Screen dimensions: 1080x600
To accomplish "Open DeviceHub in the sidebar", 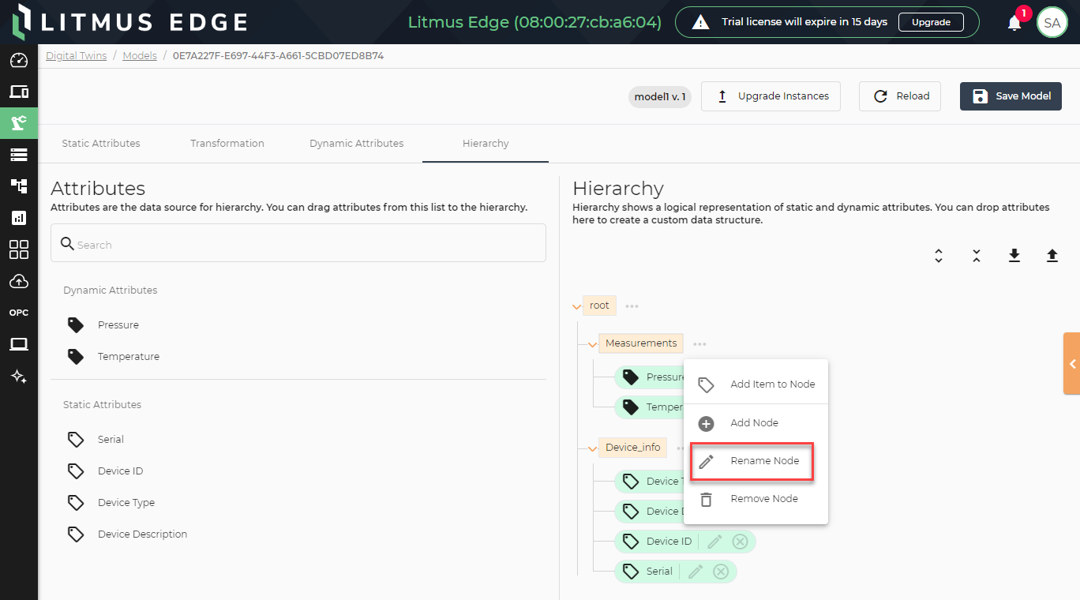I will [19, 92].
